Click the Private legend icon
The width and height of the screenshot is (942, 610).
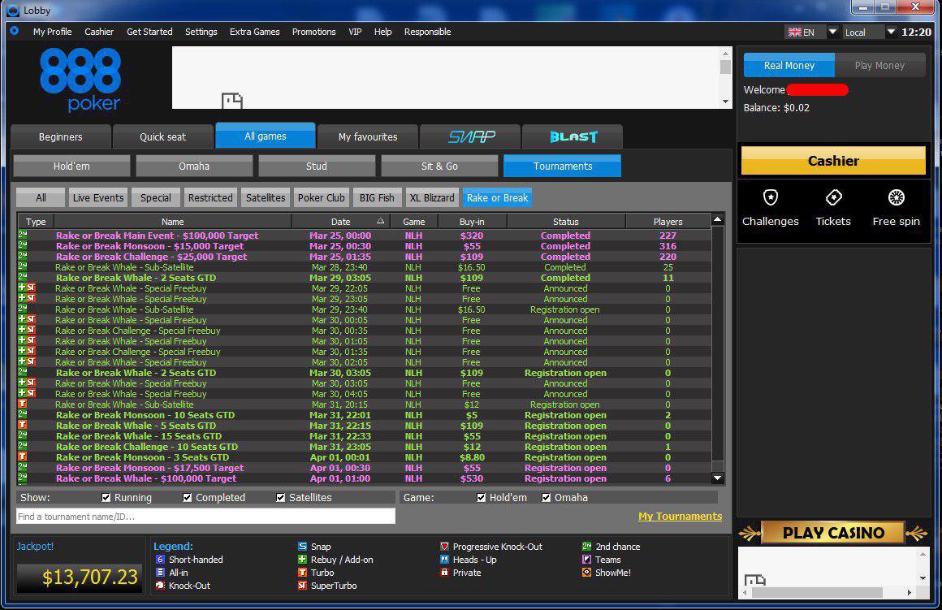(x=444, y=573)
